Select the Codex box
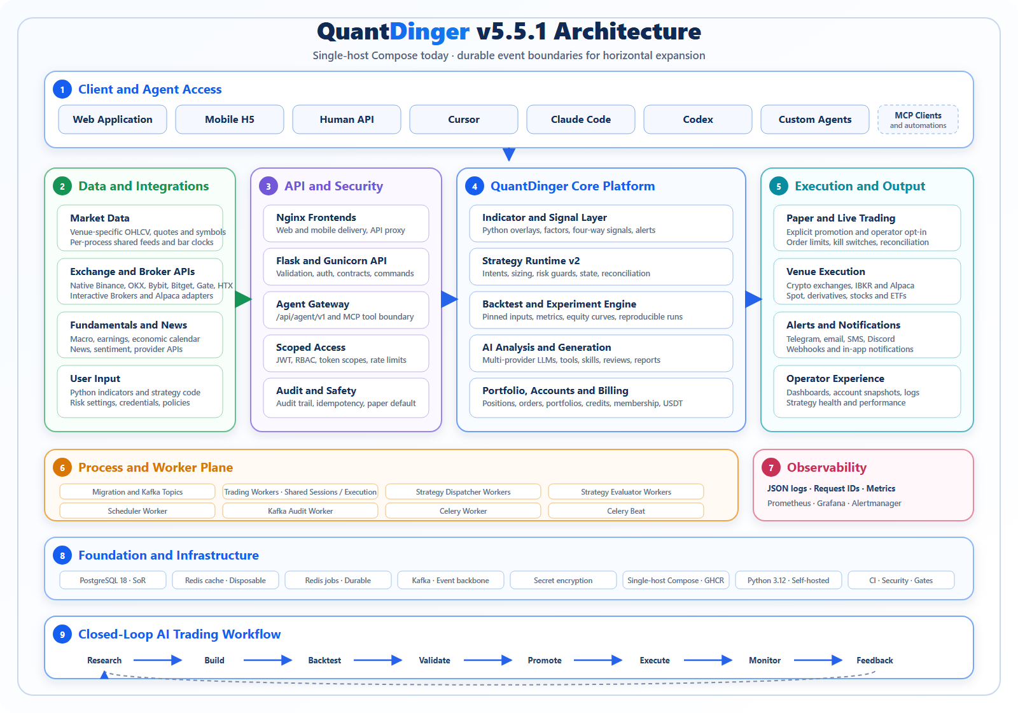Image resolution: width=1018 pixels, height=713 pixels. point(698,119)
